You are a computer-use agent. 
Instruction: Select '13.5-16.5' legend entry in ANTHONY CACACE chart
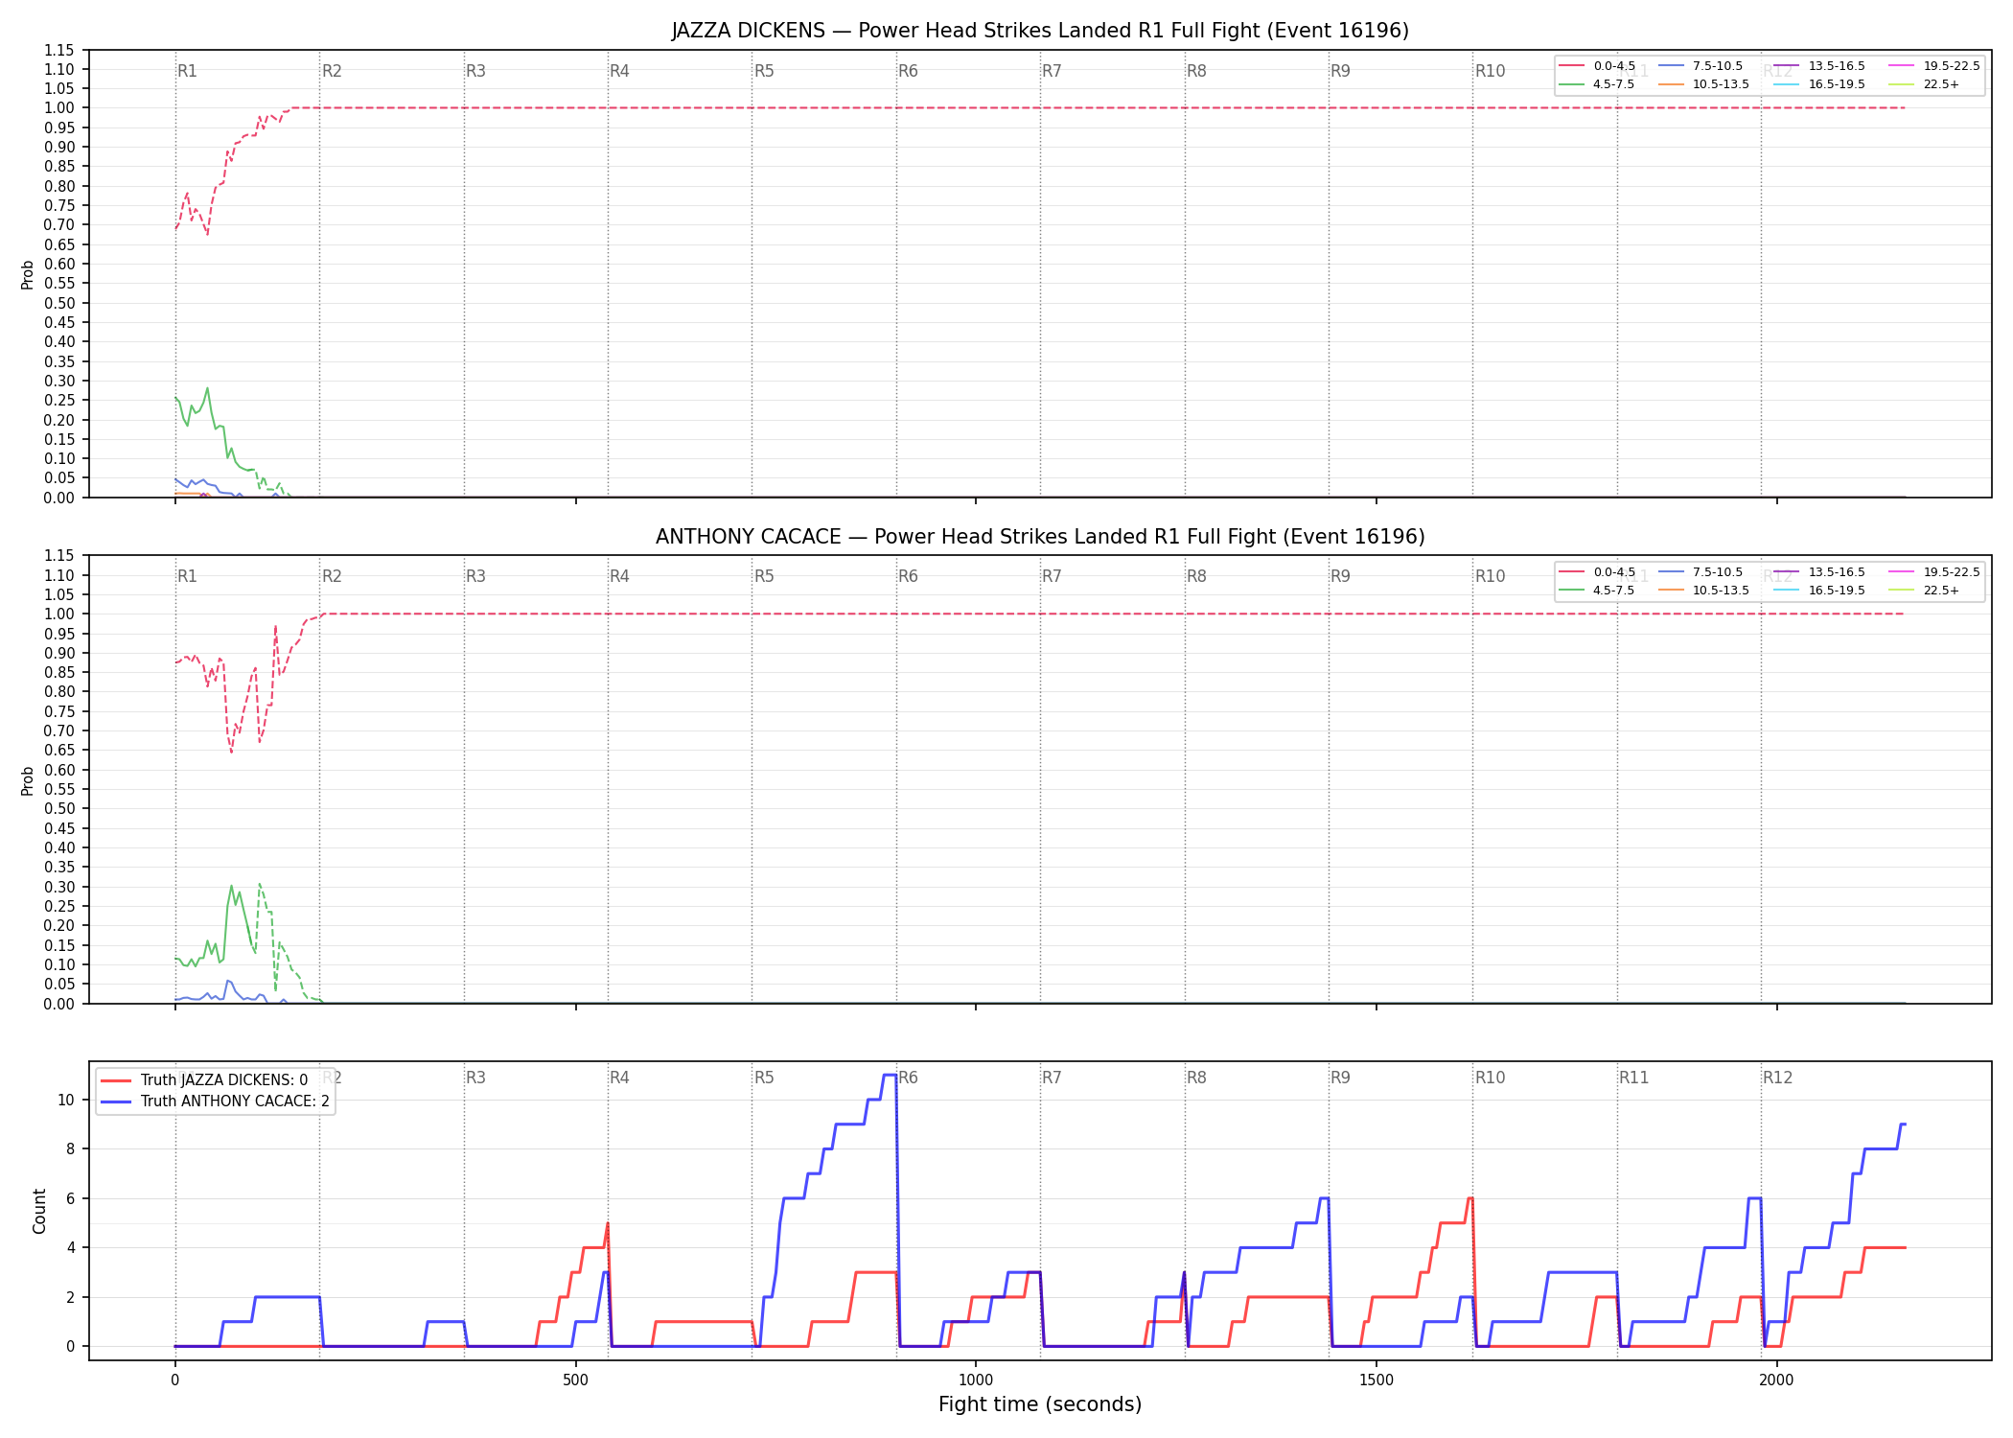[x=1820, y=572]
